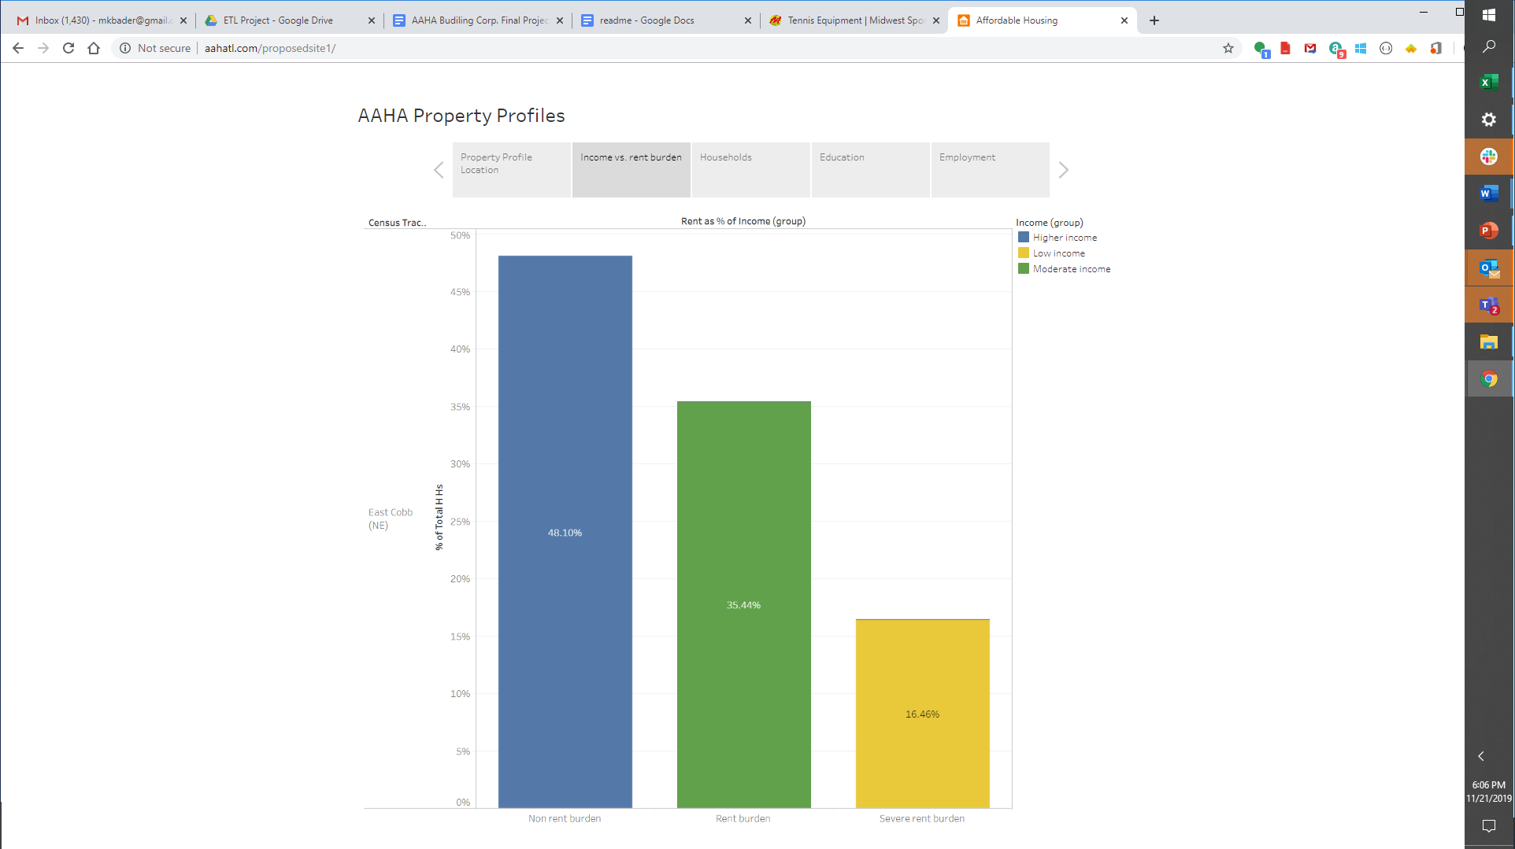This screenshot has width=1515, height=849.
Task: Click the Census Trac.. column header
Action: (x=398, y=223)
